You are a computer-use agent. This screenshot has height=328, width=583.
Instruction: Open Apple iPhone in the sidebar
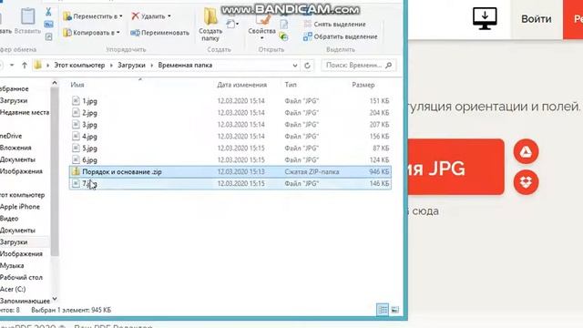[x=20, y=207]
